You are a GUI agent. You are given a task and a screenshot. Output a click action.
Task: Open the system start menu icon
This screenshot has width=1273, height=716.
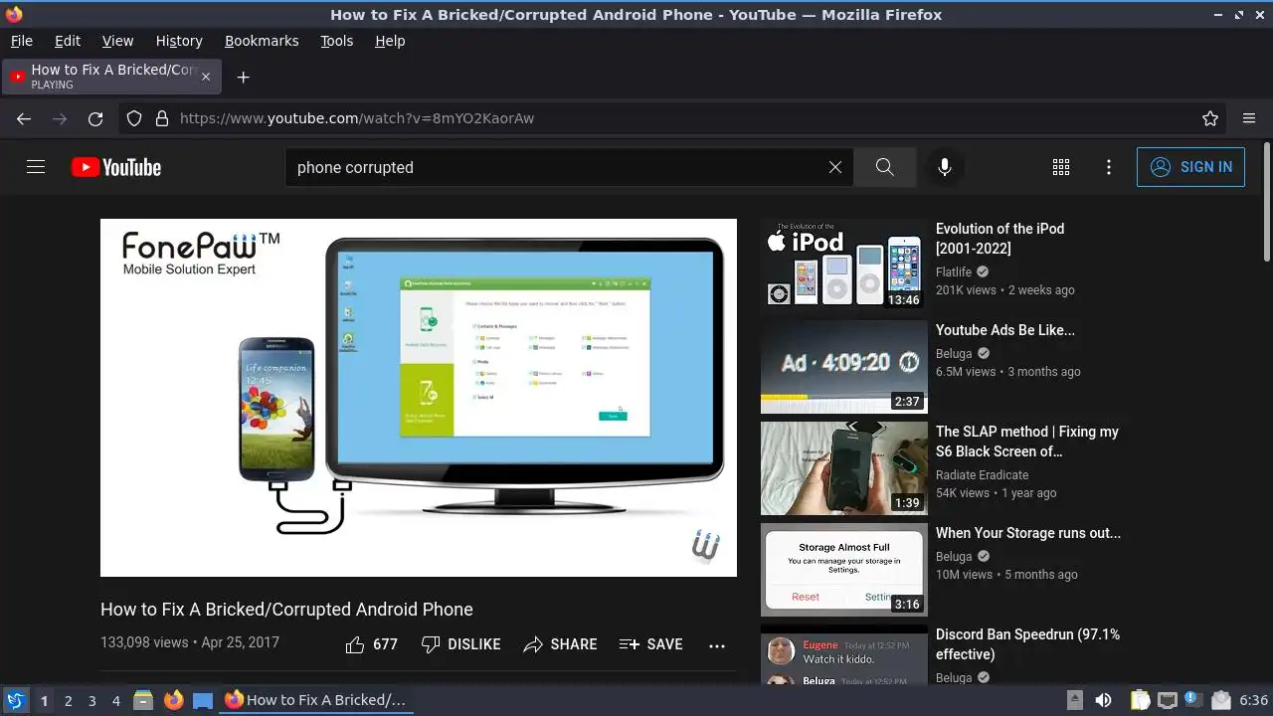tap(15, 700)
